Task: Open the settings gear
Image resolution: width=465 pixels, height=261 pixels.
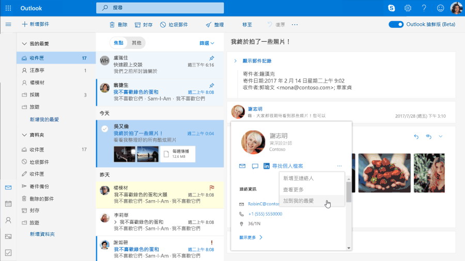Action: click(408, 8)
